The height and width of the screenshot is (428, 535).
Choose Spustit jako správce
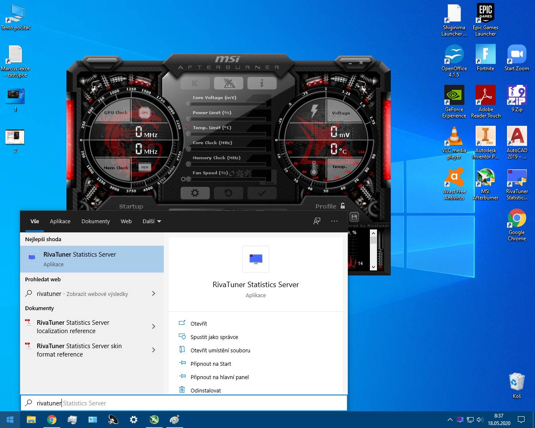tap(214, 337)
